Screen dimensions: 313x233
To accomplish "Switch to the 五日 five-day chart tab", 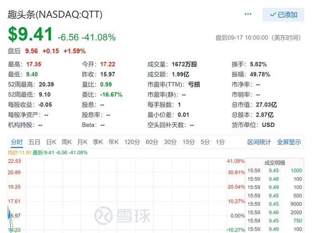I will [x=34, y=142].
